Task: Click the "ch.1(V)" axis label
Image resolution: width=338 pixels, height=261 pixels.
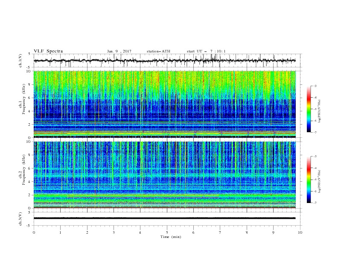Action: coord(20,61)
